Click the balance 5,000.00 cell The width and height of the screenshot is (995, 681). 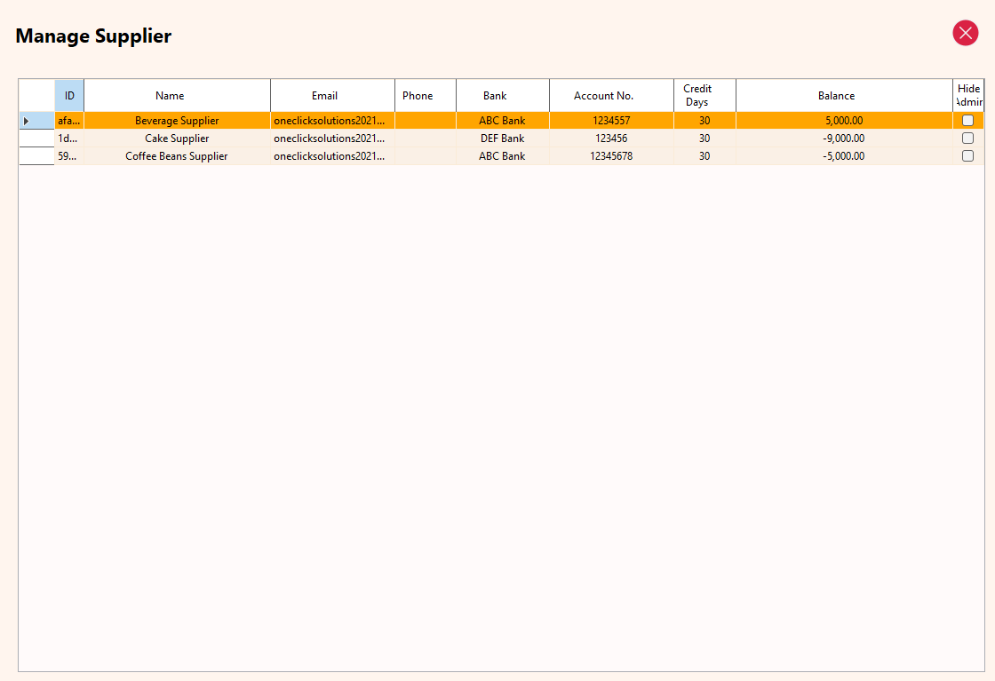845,121
